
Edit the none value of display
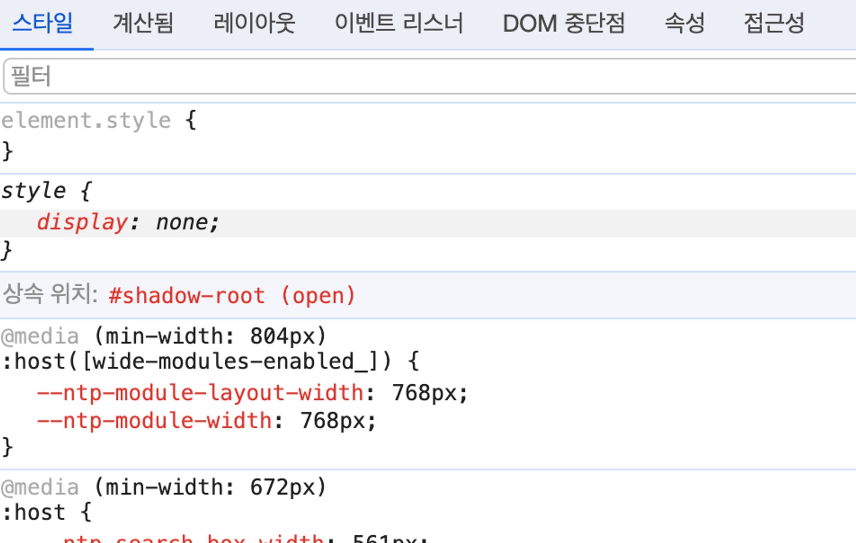181,222
